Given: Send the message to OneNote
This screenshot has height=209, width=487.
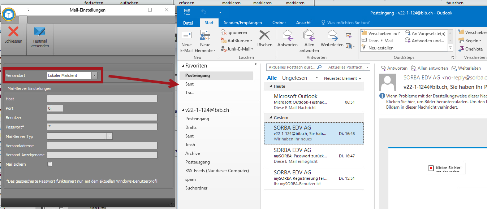Looking at the screenshot, I should point(471,49).
